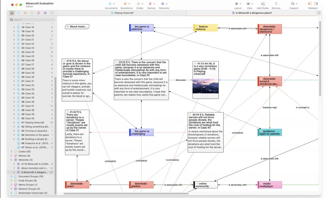This screenshot has height=198, width=328.
Task: Toggle the right sidebar
Action: pyautogui.click(x=316, y=4)
